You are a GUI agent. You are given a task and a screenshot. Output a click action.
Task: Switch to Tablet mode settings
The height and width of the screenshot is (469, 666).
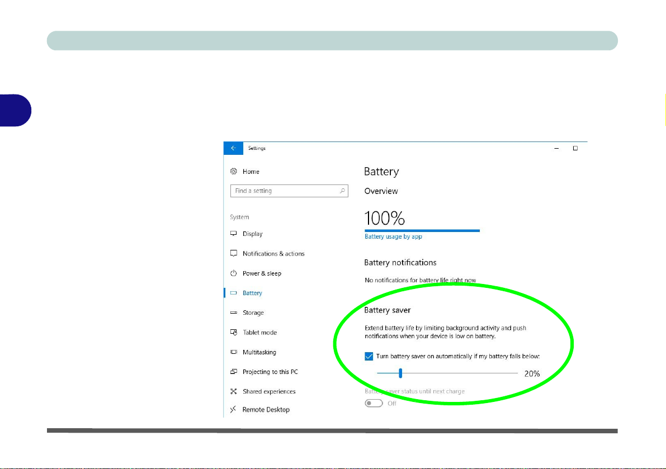click(x=259, y=333)
